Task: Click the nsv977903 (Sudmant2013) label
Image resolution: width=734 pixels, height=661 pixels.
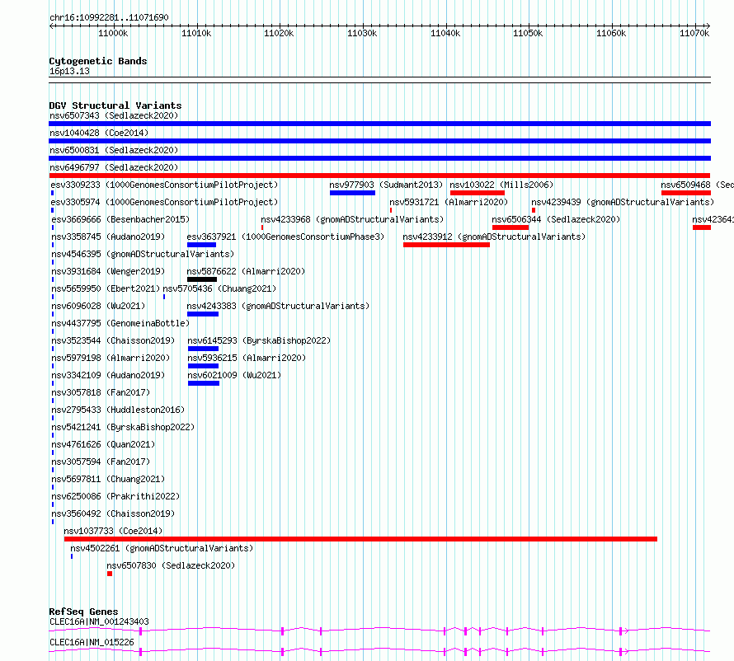Action: [x=386, y=185]
